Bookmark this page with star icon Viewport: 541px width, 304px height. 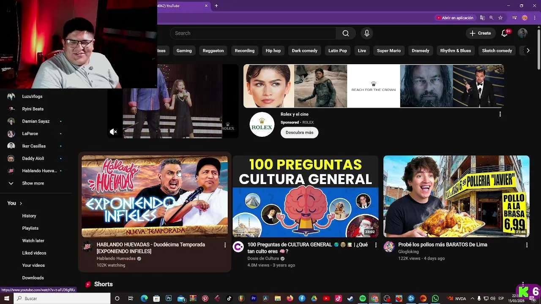tap(500, 18)
